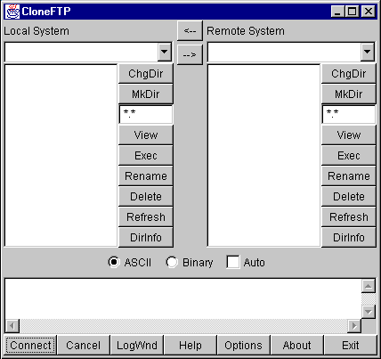Viewport: 381px width, 359px height.
Task: Select the Binary transfer mode
Action: [x=172, y=262]
